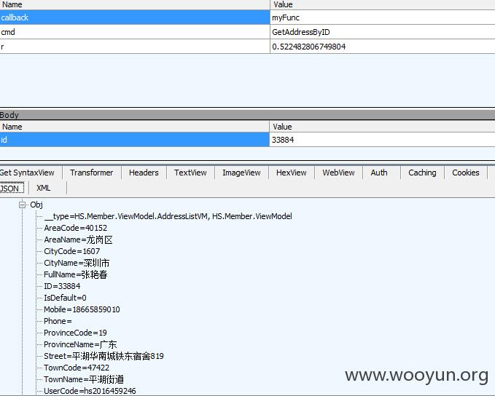Select the TownCode=47422 node

tap(77, 368)
